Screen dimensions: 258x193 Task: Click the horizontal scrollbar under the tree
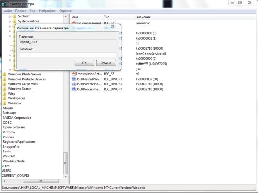(33, 181)
